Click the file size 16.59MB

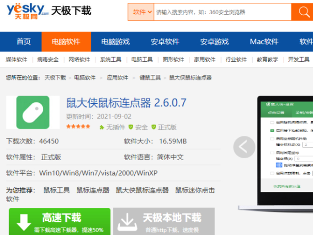coord(173,141)
